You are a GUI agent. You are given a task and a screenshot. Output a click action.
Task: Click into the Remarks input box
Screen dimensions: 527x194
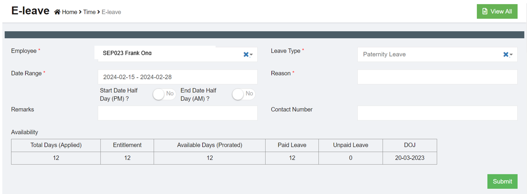coord(177,113)
